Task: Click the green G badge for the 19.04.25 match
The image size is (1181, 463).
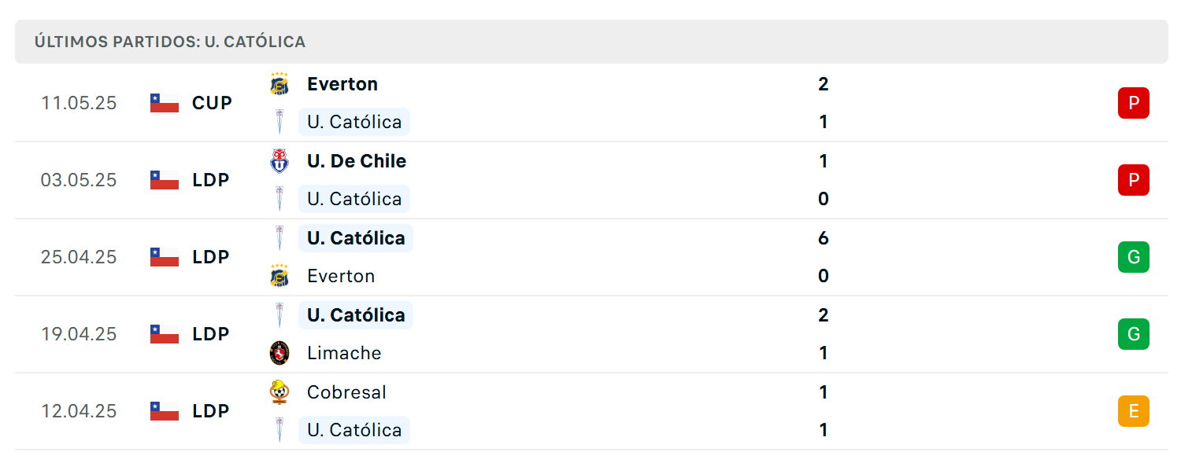Action: (x=1133, y=334)
